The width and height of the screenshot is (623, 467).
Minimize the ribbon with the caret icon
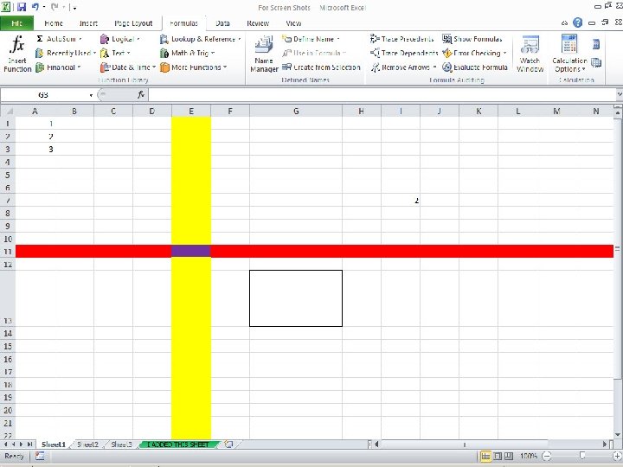click(564, 23)
